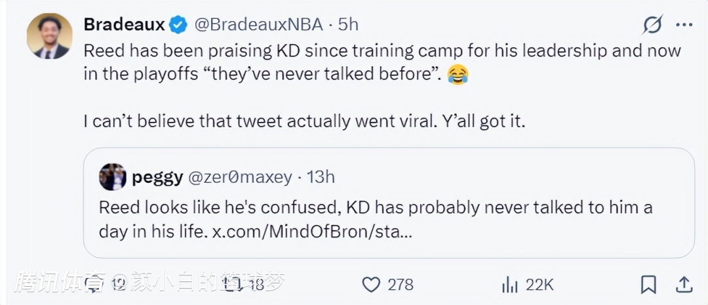Open Grok actions icon on tweet

[x=652, y=25]
